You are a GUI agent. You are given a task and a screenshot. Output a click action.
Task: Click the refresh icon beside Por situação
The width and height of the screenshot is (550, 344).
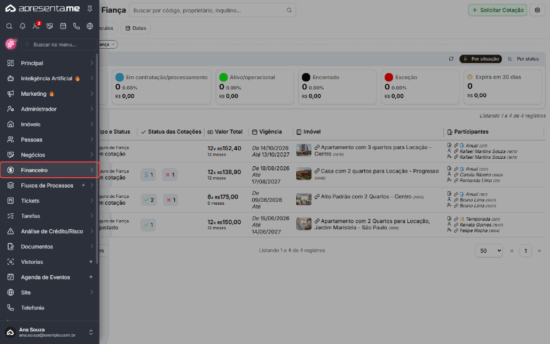click(451, 59)
